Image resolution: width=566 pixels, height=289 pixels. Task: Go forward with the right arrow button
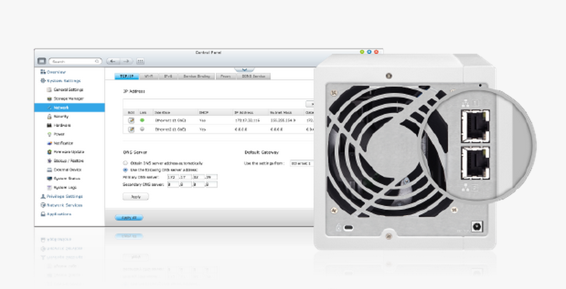[126, 61]
